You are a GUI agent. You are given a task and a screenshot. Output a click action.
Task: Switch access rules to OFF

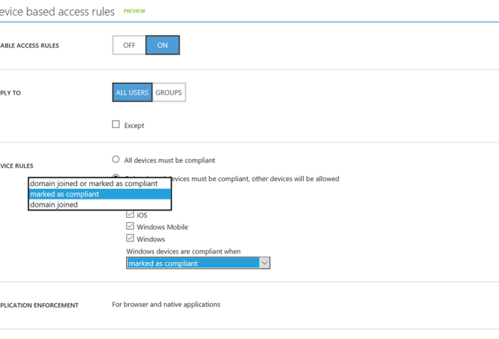pos(129,46)
